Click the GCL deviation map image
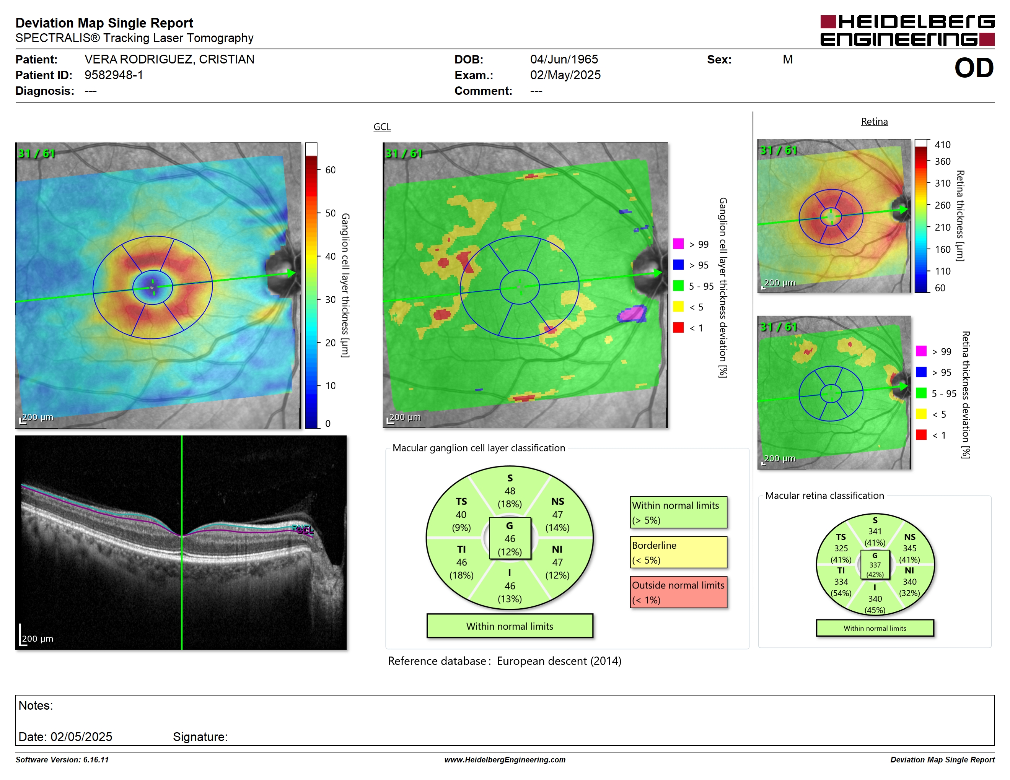 [x=525, y=285]
